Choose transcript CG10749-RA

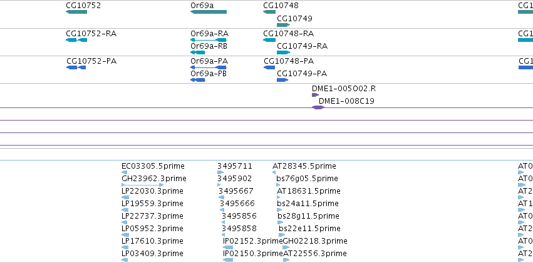(284, 52)
